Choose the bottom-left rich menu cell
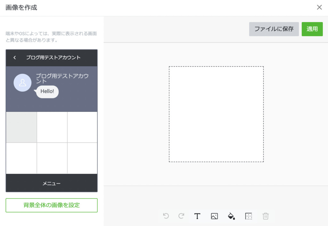The height and width of the screenshot is (226, 328). (x=21, y=158)
